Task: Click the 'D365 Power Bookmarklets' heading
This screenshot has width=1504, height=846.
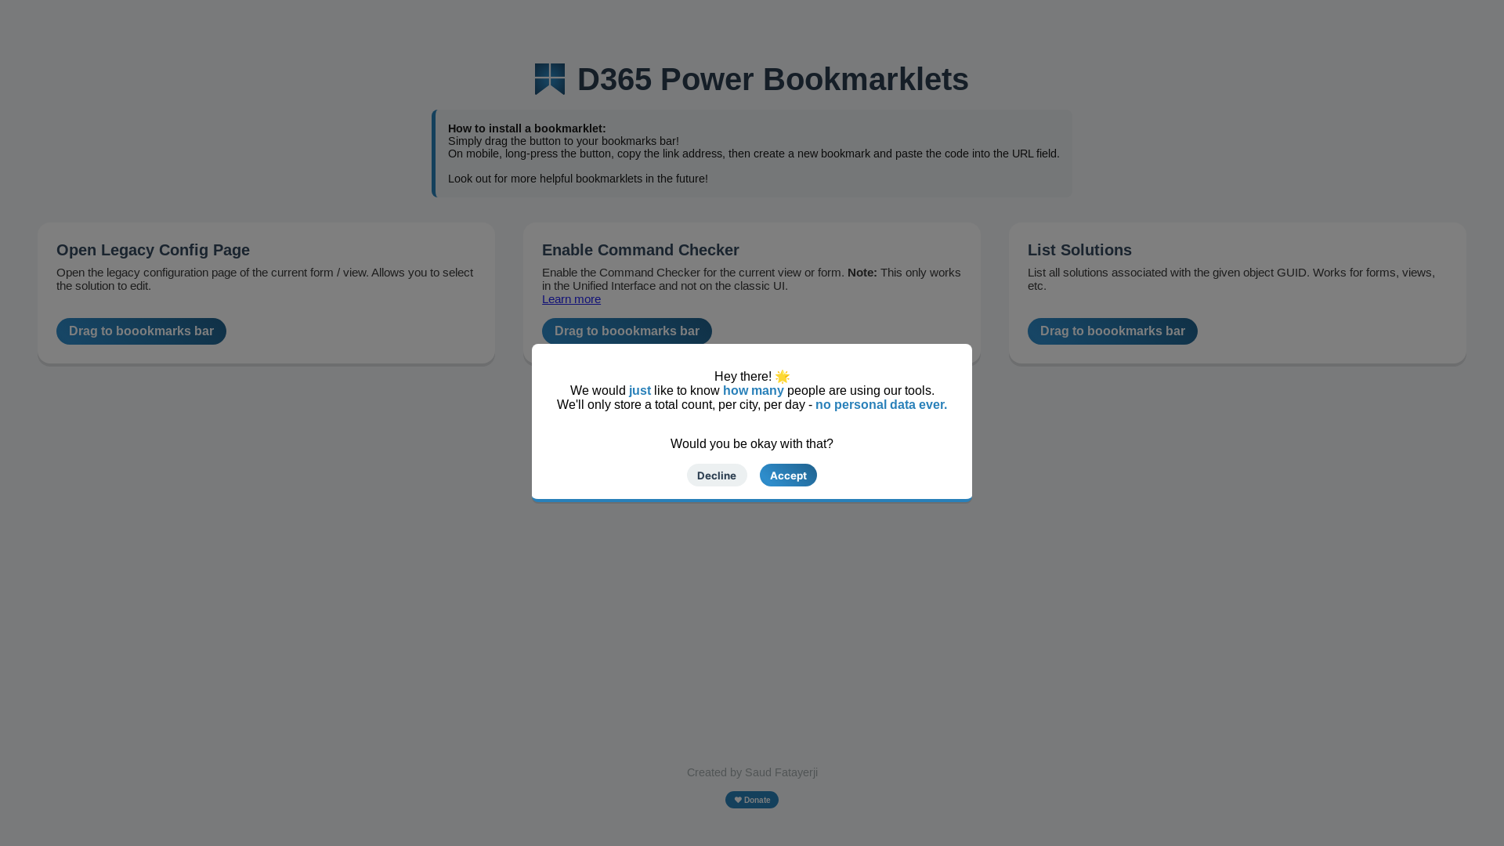Action: (x=773, y=79)
